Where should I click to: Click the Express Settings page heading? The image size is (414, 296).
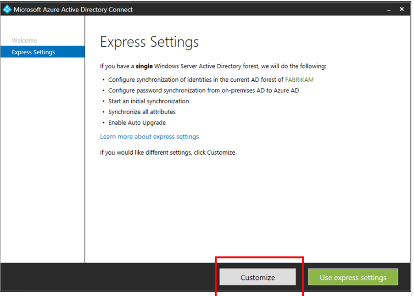pos(150,42)
